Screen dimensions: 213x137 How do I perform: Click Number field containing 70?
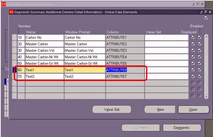point(21,76)
